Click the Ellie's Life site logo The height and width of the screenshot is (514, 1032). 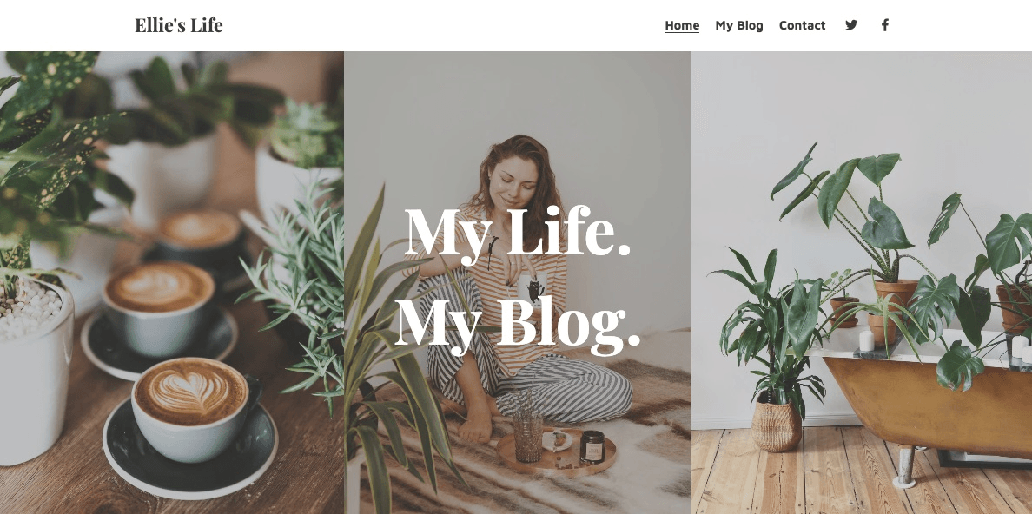(179, 25)
